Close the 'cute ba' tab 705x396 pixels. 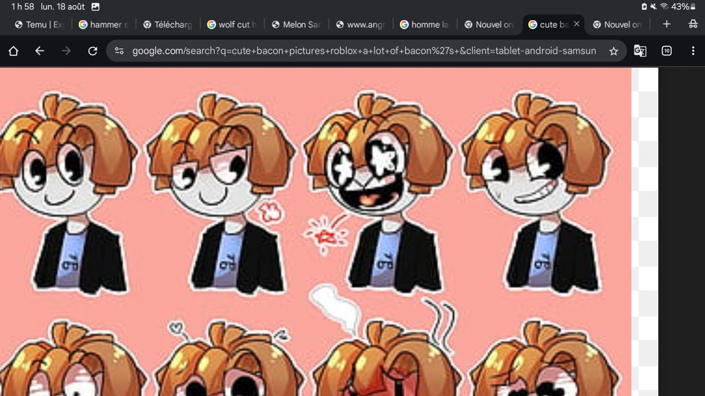point(577,24)
